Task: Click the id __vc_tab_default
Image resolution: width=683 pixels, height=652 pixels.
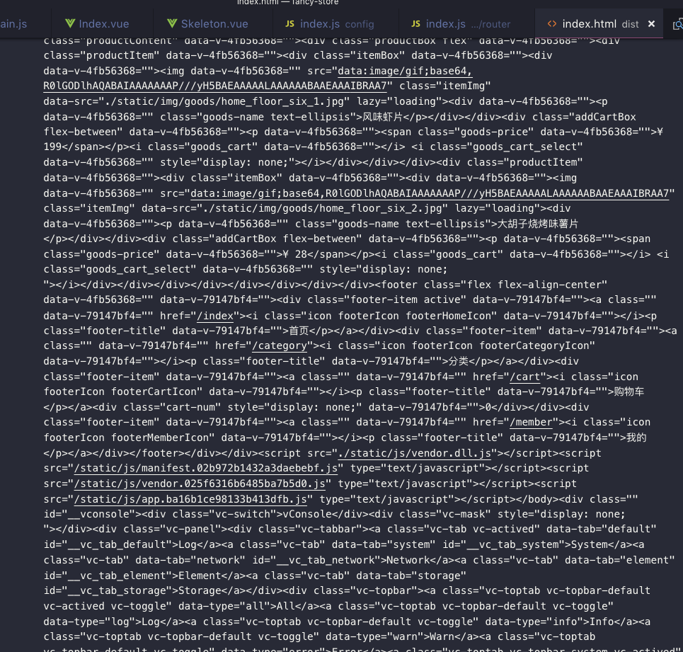Action: (117, 544)
